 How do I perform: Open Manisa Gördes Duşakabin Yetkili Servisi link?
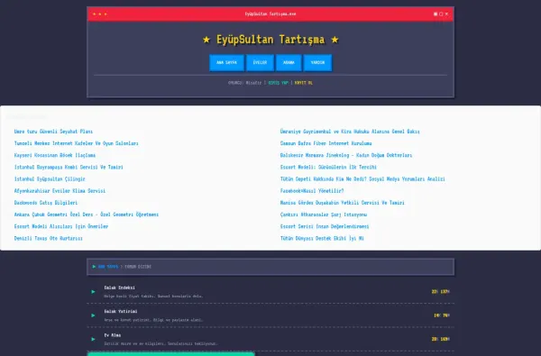point(343,203)
